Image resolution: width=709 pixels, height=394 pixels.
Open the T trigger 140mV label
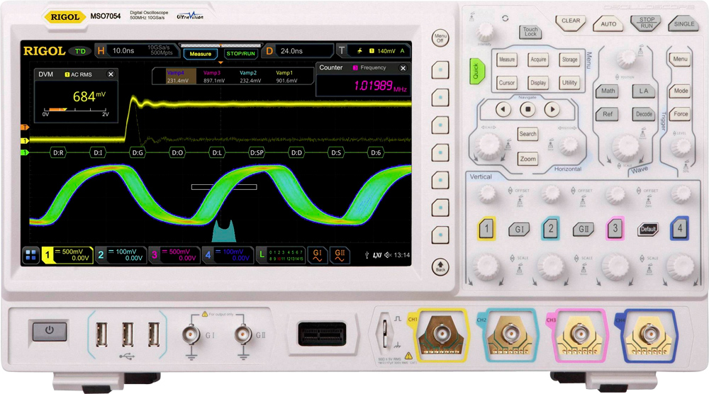coord(373,50)
